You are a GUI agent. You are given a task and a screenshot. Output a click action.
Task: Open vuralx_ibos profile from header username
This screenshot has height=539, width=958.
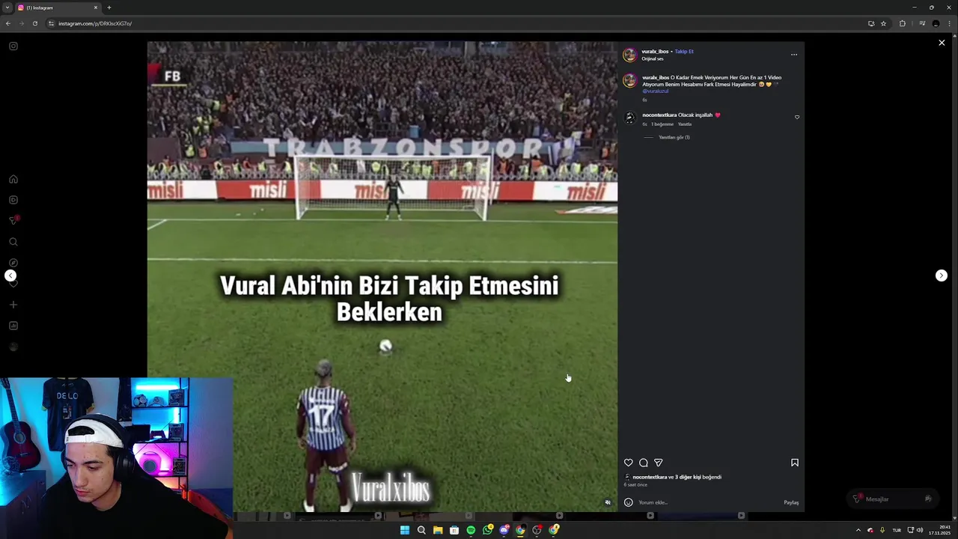coord(655,52)
